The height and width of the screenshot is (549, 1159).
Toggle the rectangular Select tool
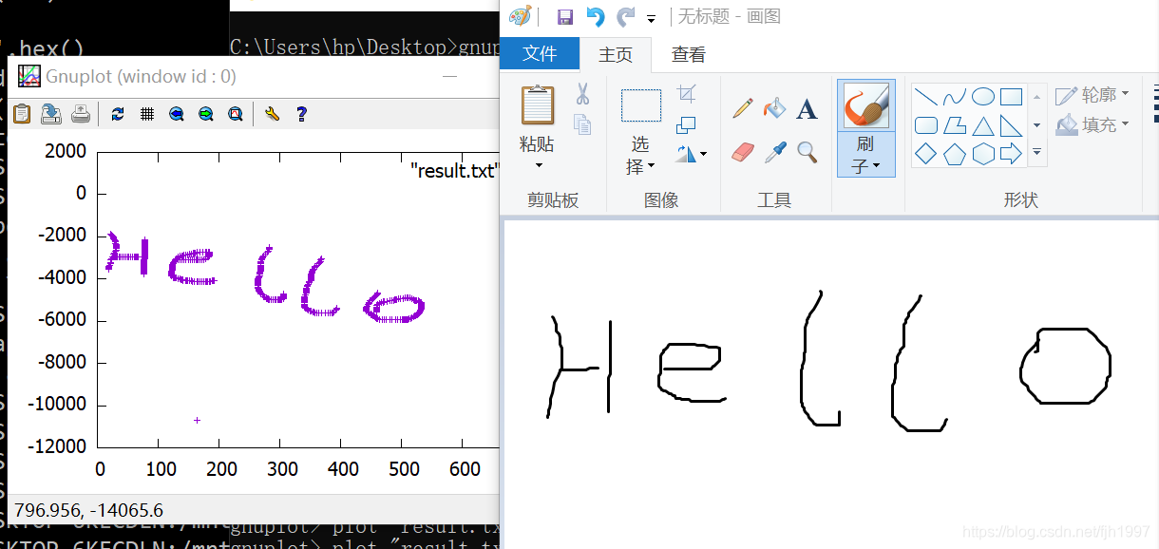641,105
